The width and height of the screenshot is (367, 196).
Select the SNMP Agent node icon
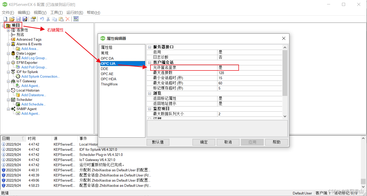(13, 109)
